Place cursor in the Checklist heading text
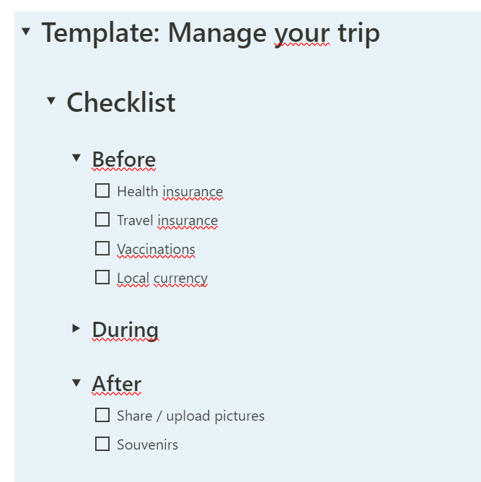This screenshot has height=482, width=481. pyautogui.click(x=121, y=102)
